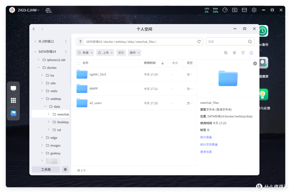
Task: Click the 大小 column header
Action: [175, 63]
